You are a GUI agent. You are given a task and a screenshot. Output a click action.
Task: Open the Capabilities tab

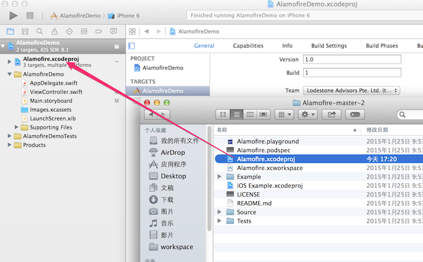(x=248, y=46)
